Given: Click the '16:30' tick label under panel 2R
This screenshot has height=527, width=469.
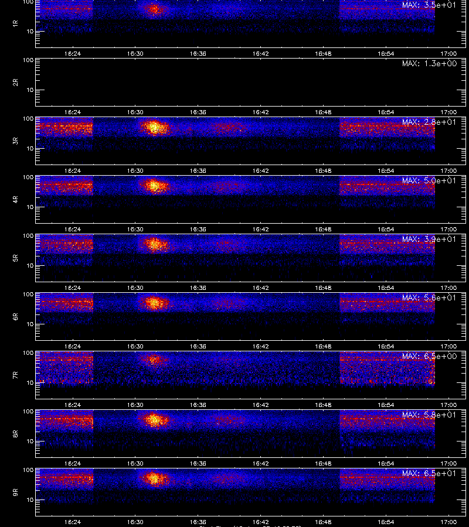Looking at the screenshot, I should pyautogui.click(x=135, y=112).
